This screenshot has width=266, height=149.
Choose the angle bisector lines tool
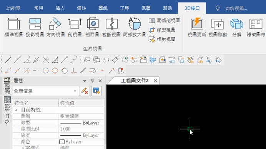[36, 60]
